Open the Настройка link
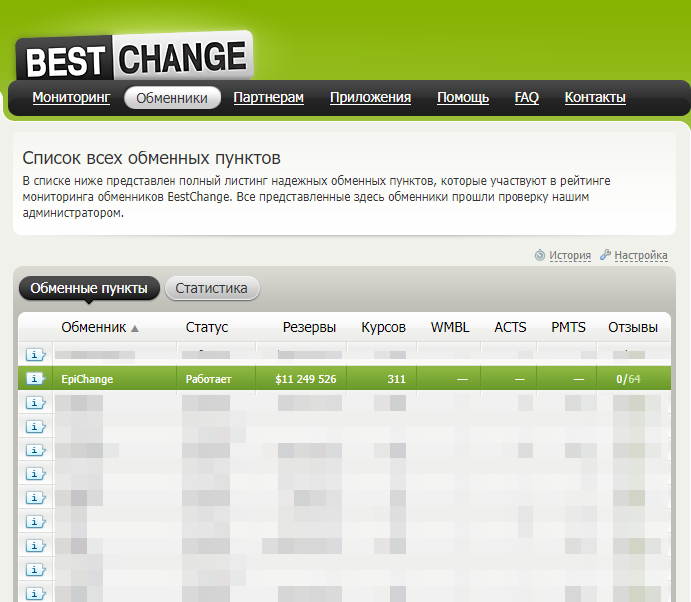Screen dimensions: 691x602 tap(641, 255)
